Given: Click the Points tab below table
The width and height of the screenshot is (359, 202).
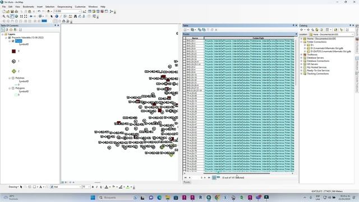Looking at the screenshot, I should point(187,182).
